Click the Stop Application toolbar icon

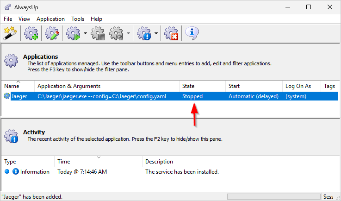(98, 33)
